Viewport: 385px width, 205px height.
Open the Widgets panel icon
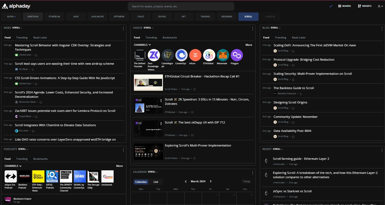(359, 6)
